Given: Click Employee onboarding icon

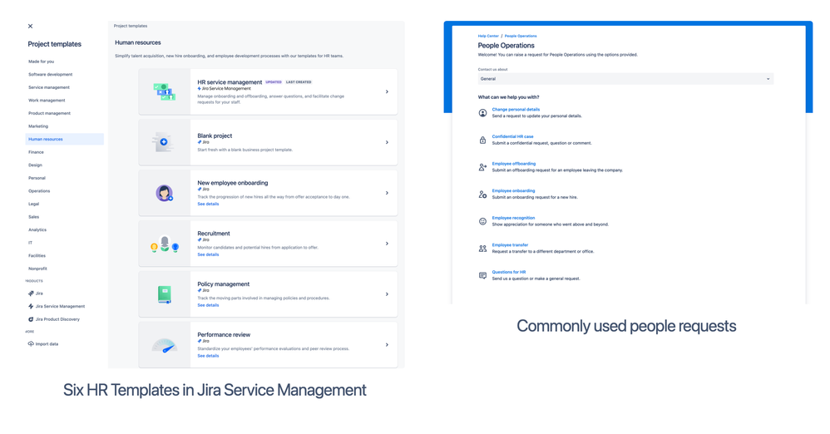Looking at the screenshot, I should 482,195.
